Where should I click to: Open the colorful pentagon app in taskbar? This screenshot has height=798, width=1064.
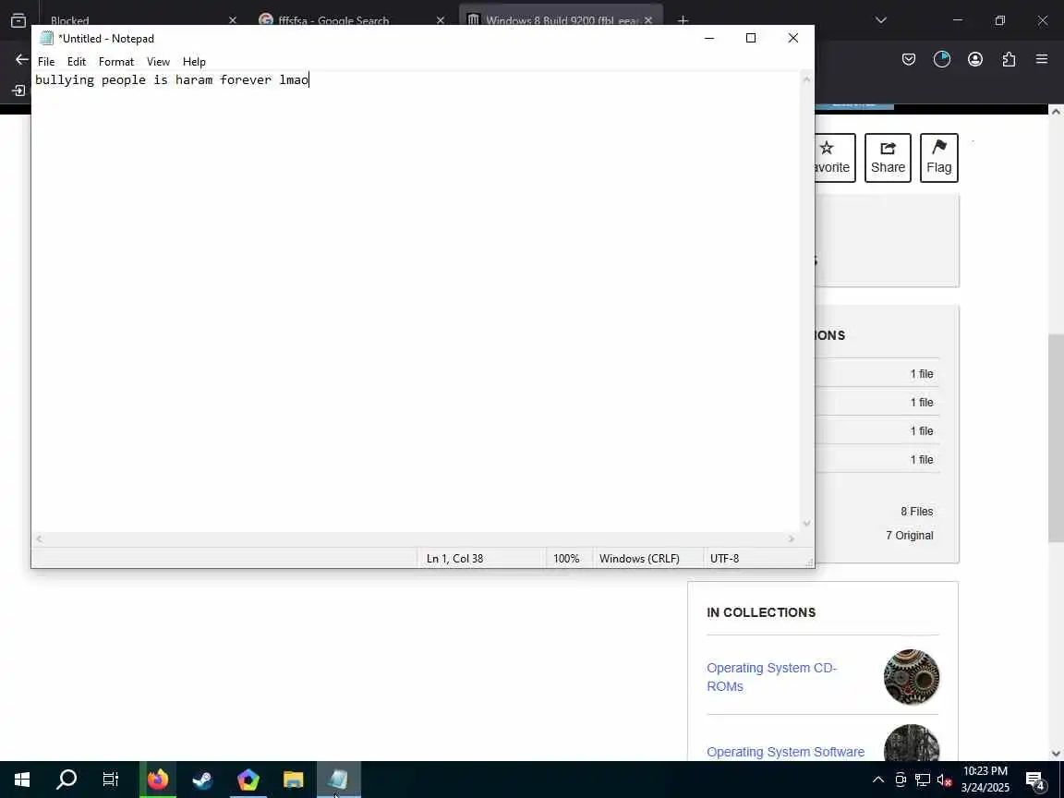coord(248,780)
